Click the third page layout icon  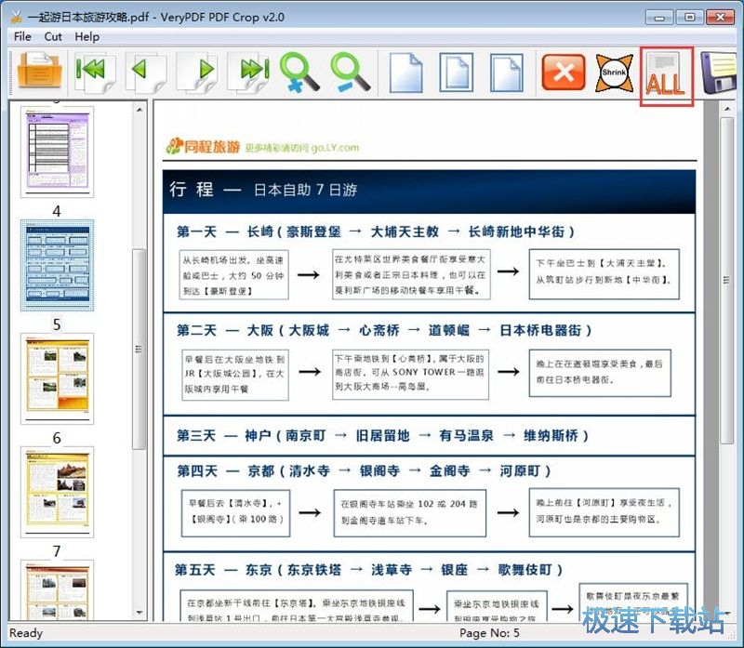pyautogui.click(x=507, y=73)
